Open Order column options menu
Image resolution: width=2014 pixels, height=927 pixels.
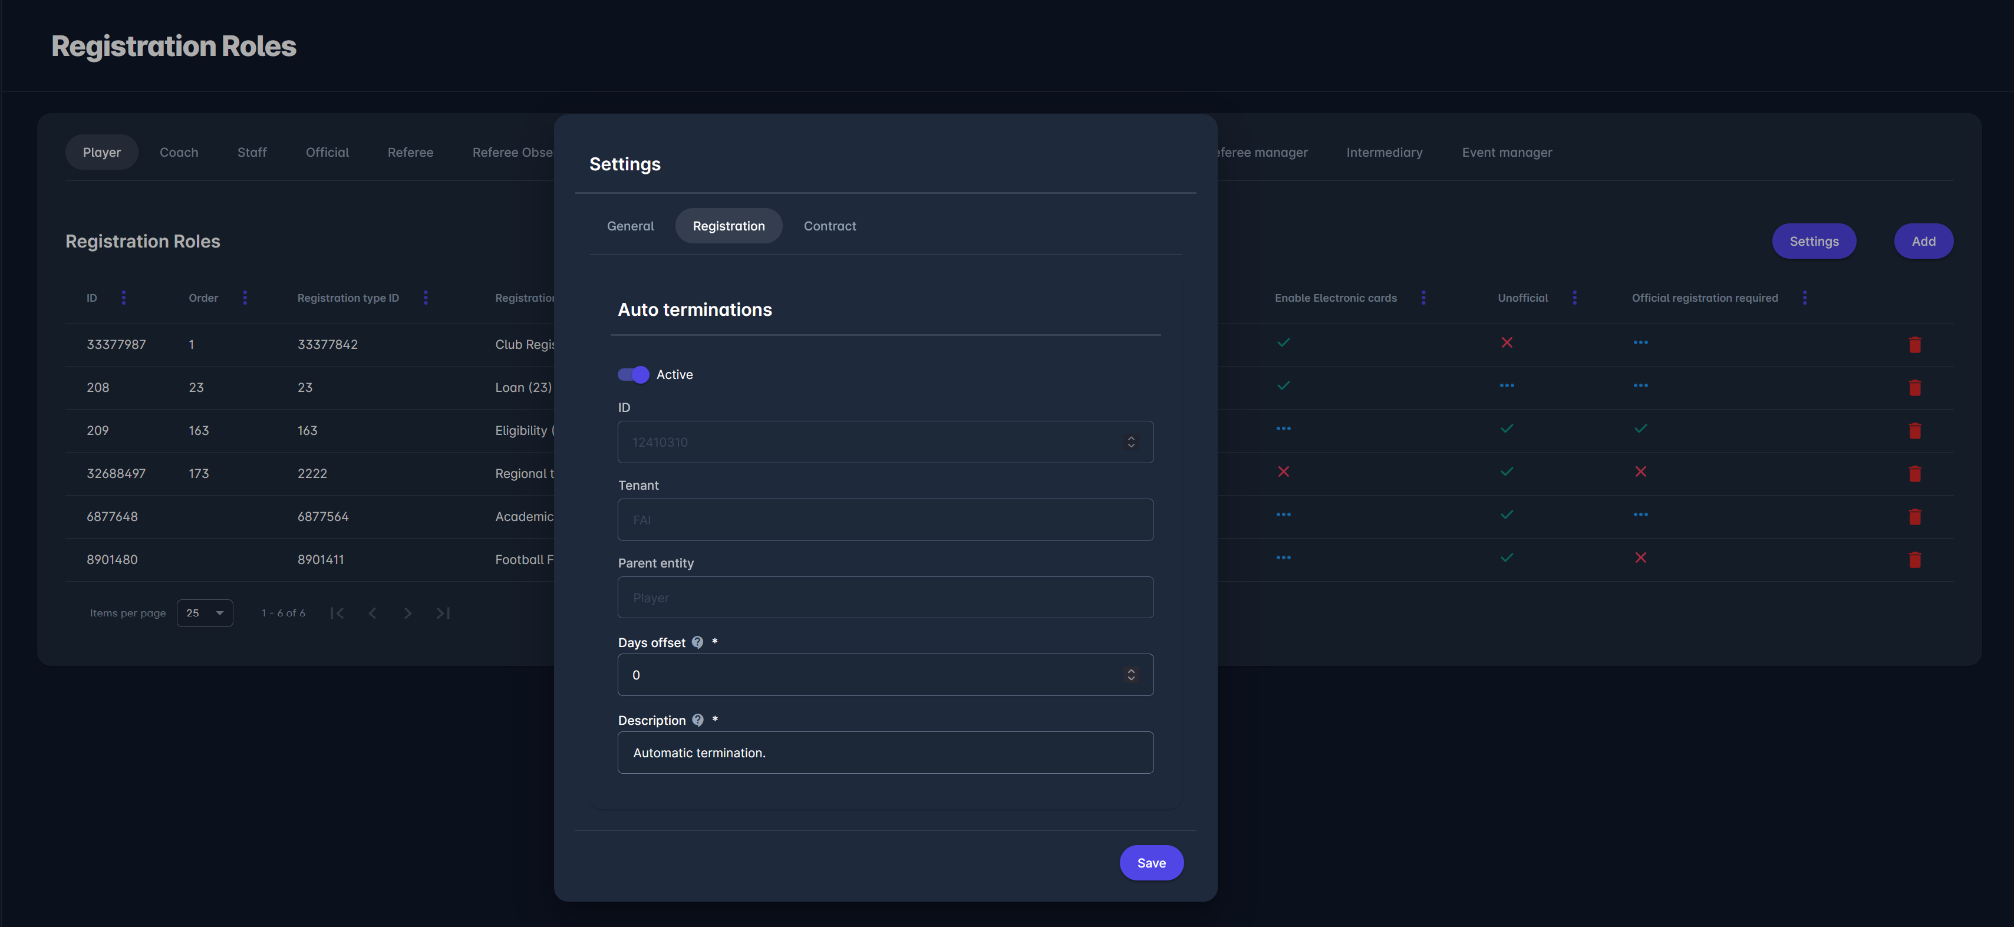[245, 298]
